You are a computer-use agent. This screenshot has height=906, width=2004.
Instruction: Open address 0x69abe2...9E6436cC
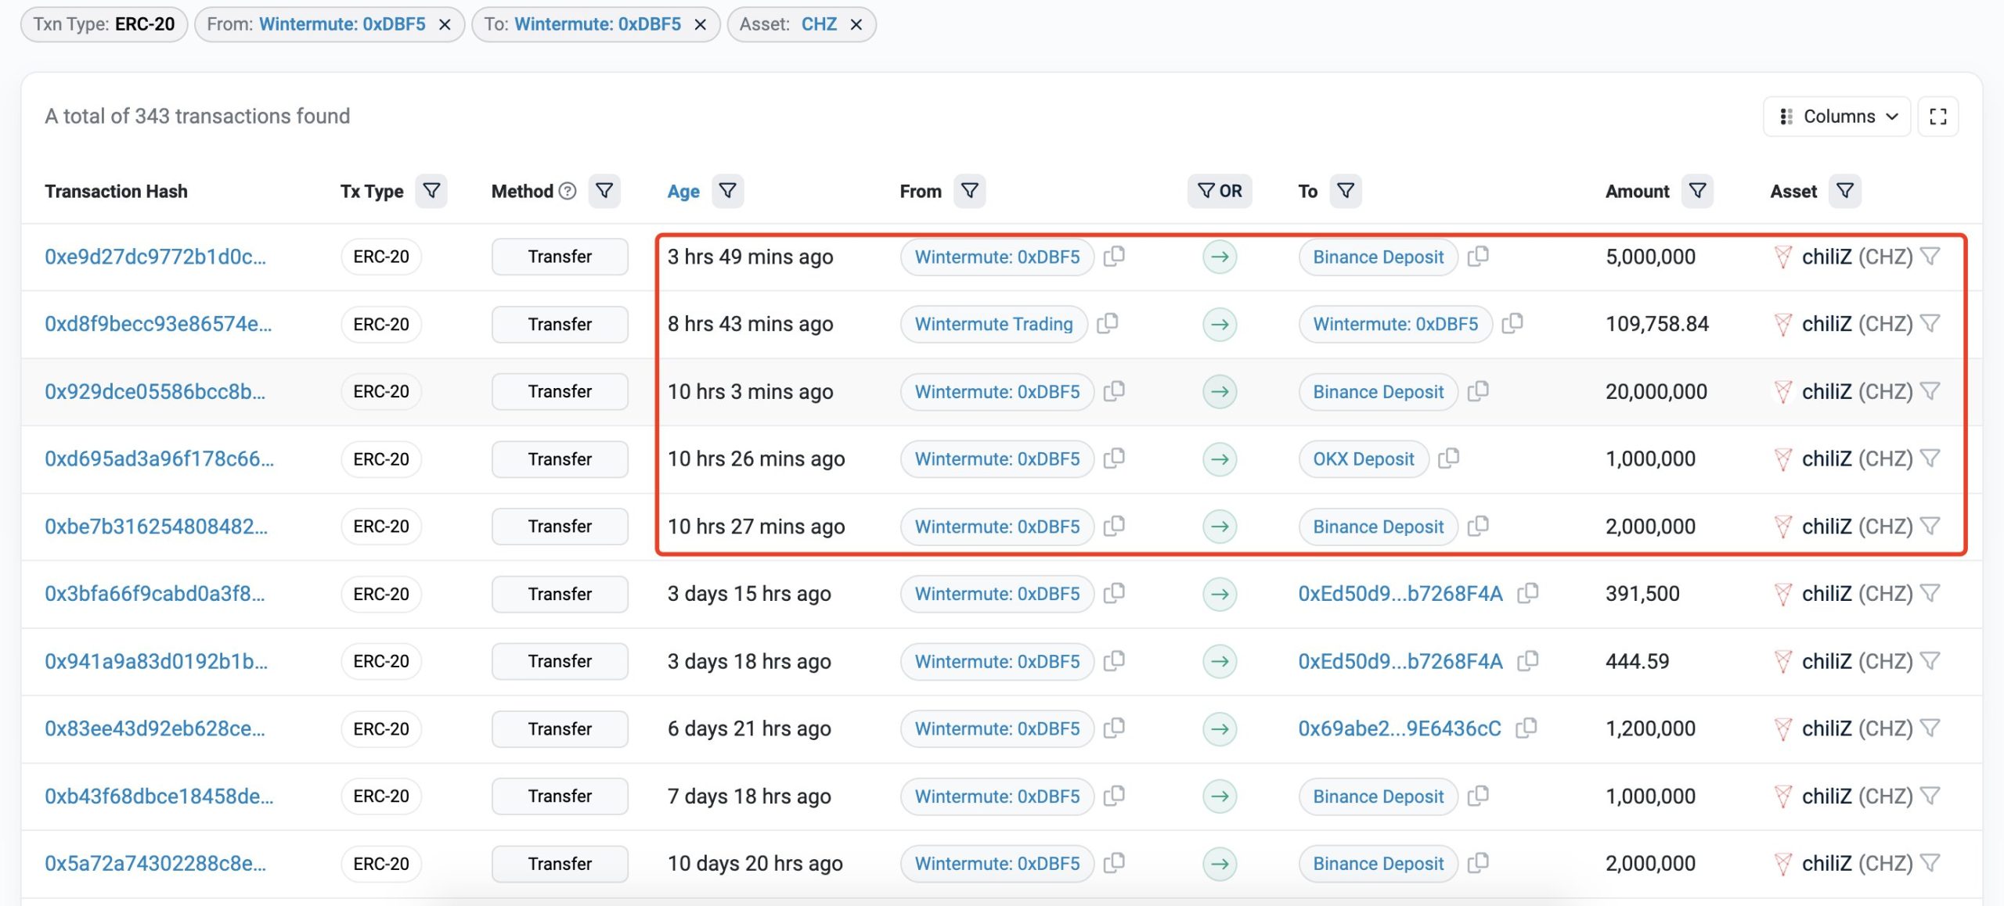pos(1400,728)
